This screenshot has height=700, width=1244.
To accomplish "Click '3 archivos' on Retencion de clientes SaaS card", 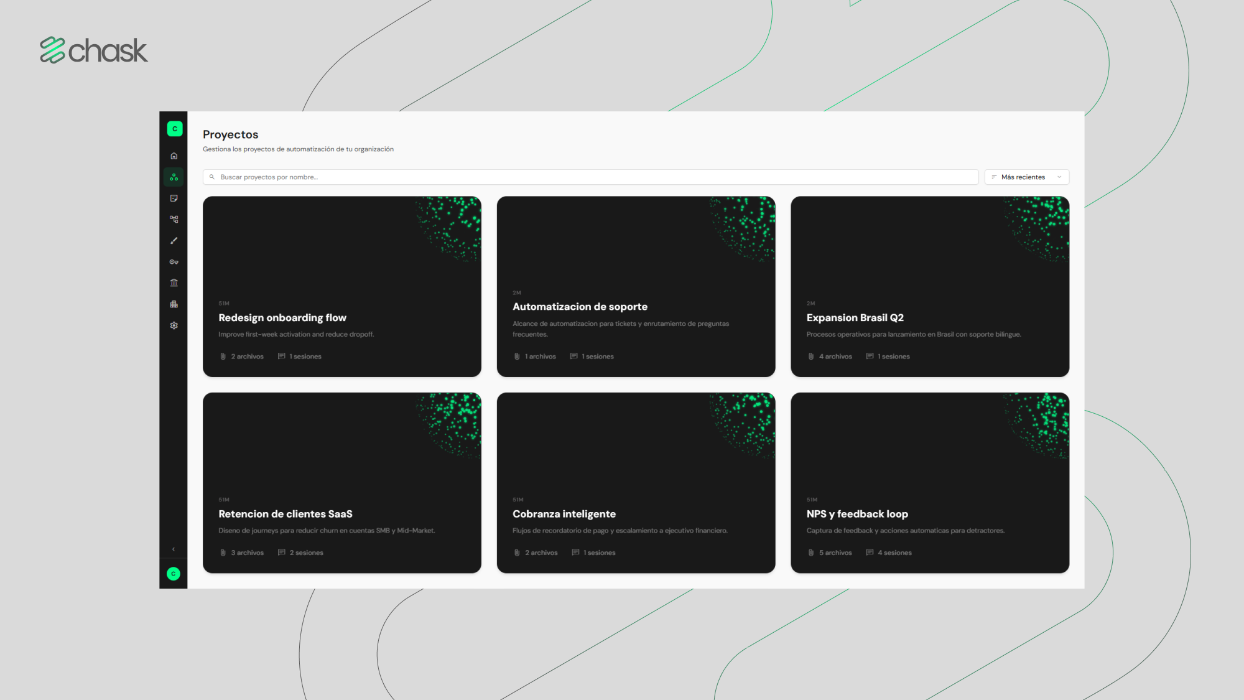I will 248,553.
